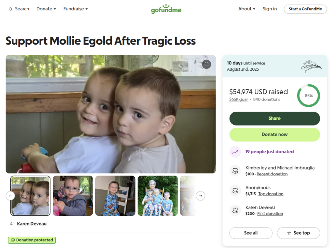Click the Start a GoFundMe button
This screenshot has width=333, height=248.
click(305, 9)
